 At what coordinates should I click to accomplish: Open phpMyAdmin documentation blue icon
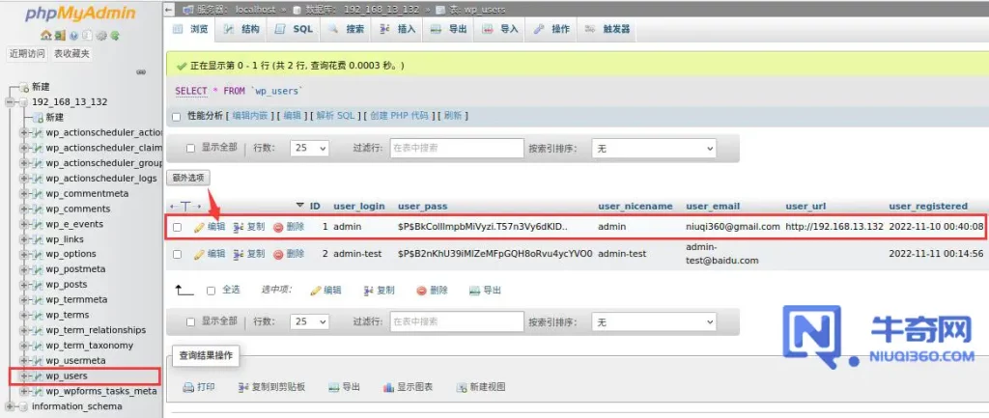click(x=73, y=36)
